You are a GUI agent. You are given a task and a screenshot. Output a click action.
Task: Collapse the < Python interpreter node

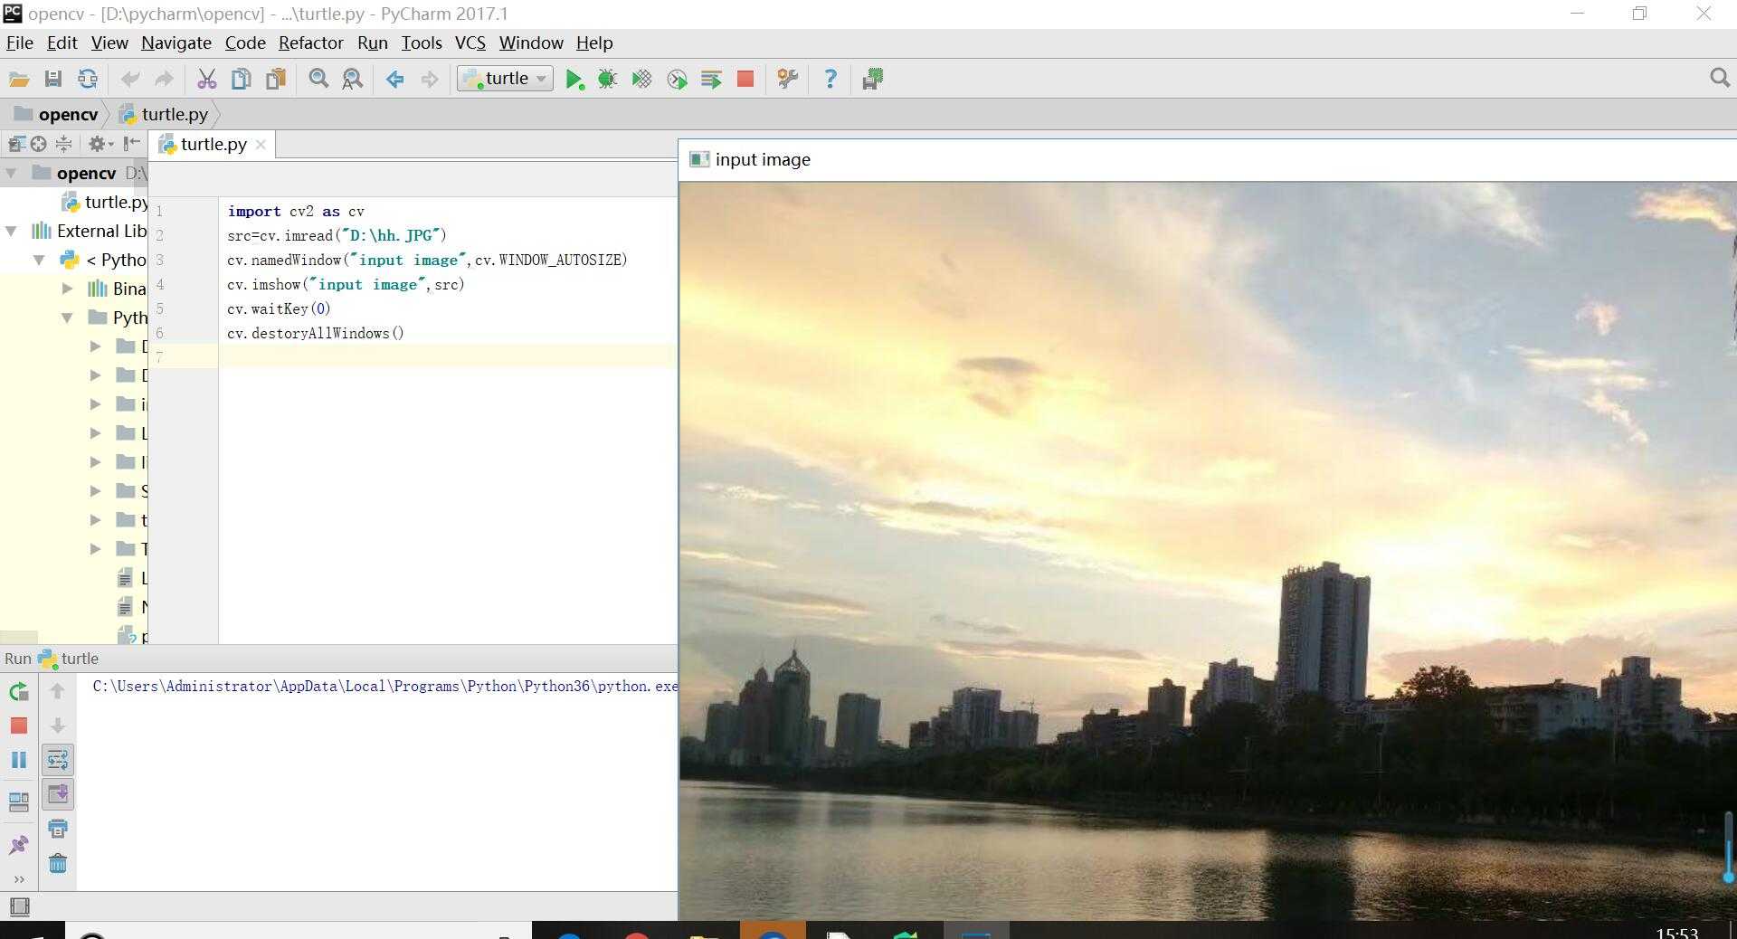39,260
